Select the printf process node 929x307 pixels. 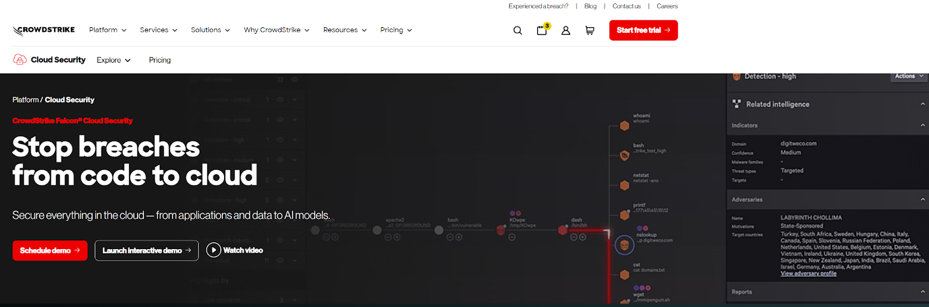(x=624, y=215)
